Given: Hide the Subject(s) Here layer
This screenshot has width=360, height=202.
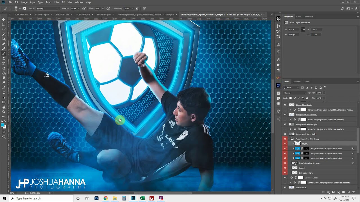Looking at the screenshot, I should 285,173.
